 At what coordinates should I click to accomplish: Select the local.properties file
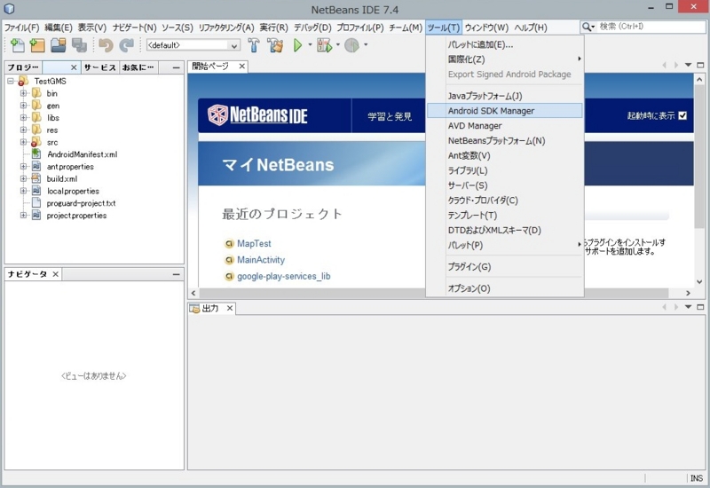[x=73, y=191]
